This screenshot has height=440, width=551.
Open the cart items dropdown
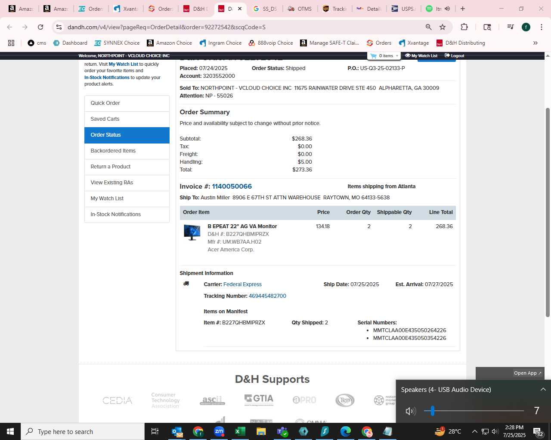click(384, 56)
